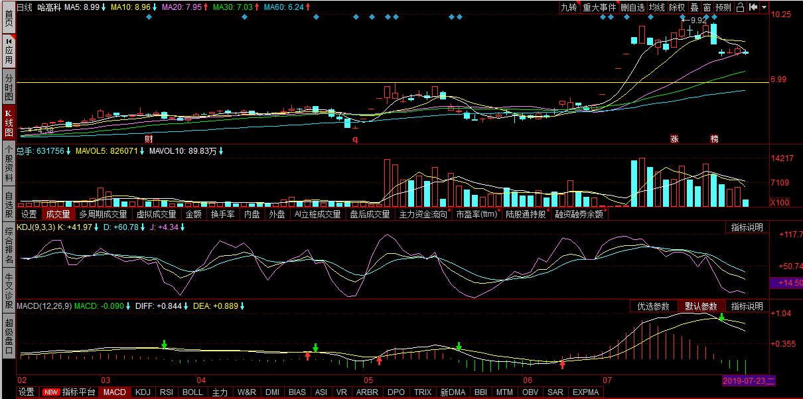
Task: Select the KDJ indicator tab at the bottom
Action: tap(143, 392)
